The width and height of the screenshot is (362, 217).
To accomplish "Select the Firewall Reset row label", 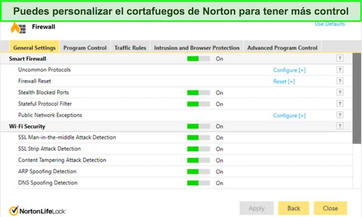I will coord(35,81).
